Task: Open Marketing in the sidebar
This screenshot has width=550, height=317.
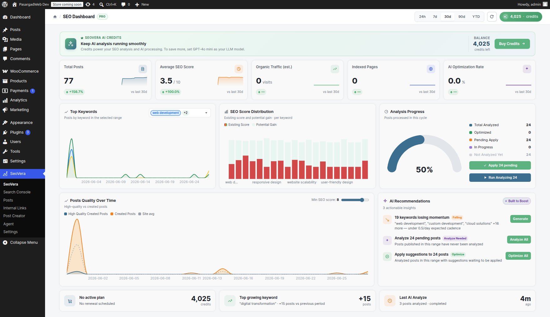Action: (23, 110)
